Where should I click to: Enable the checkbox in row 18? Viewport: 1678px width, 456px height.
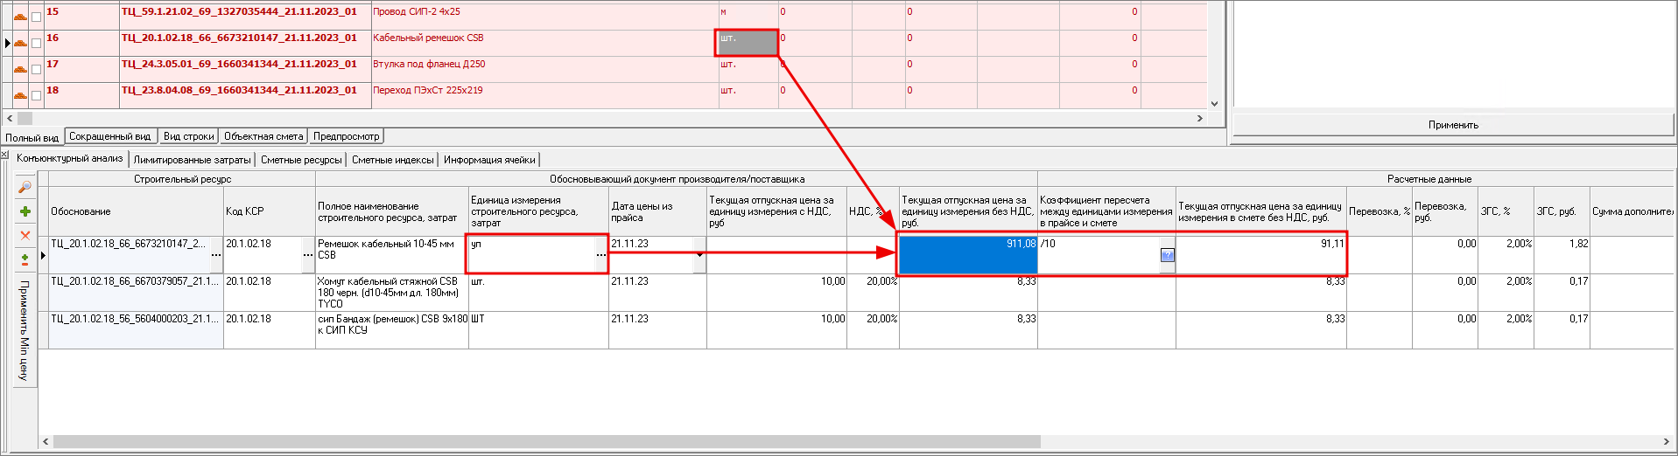coord(36,95)
